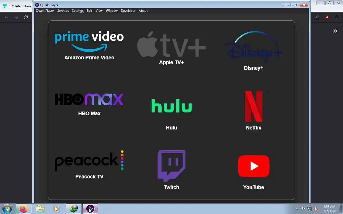343x214 pixels.
Task: Launch the Apple TV+ logo
Action: [x=171, y=44]
